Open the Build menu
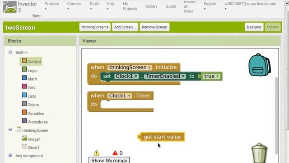This screenshot has height=163, width=289. pyautogui.click(x=94, y=6)
